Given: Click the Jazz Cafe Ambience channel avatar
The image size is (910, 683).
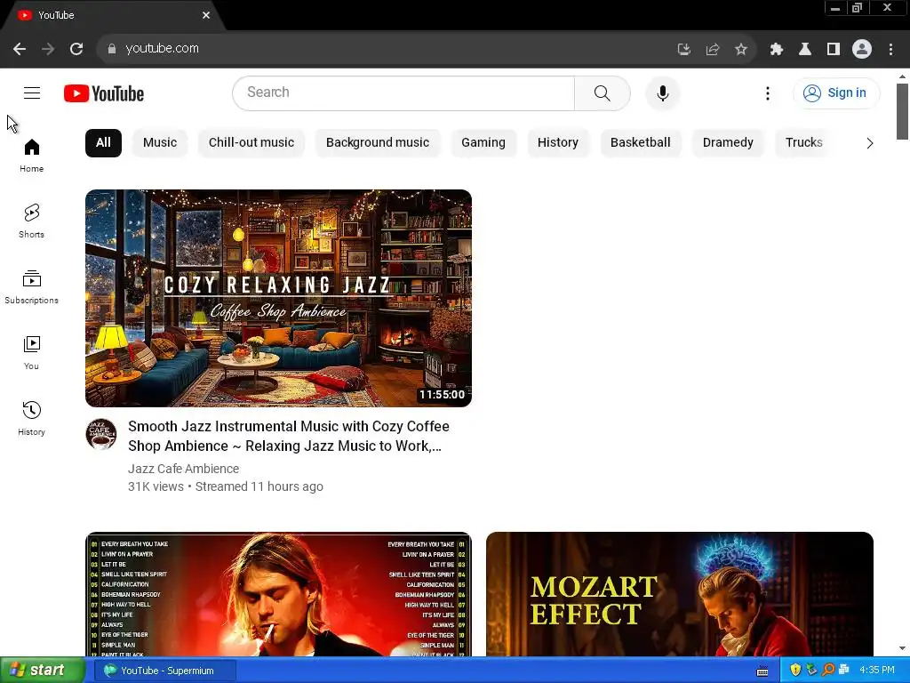Looking at the screenshot, I should pos(101,434).
